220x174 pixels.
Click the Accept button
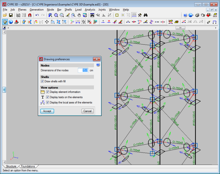pos(47,111)
